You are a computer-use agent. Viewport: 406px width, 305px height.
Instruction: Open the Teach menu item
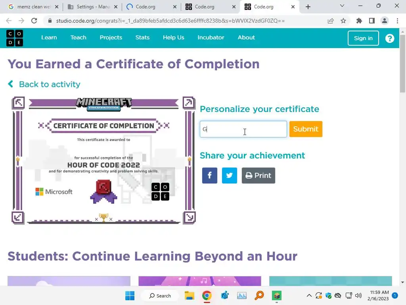79,38
